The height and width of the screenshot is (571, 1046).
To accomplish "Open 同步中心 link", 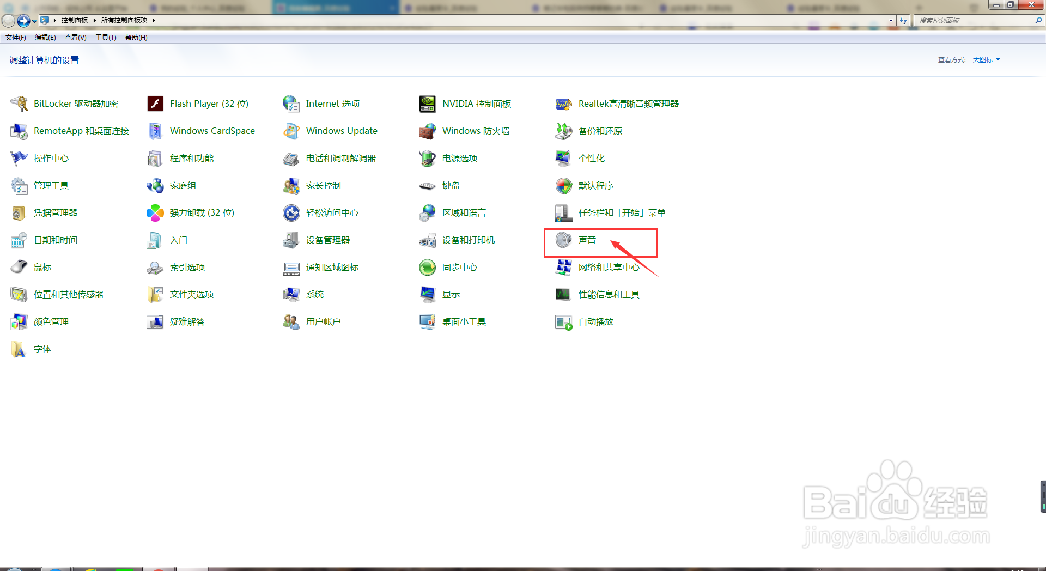I will pyautogui.click(x=460, y=267).
